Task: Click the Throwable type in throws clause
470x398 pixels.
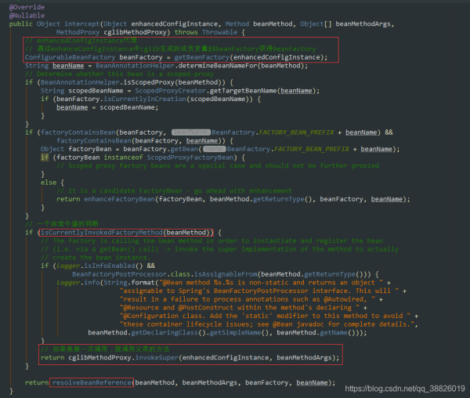Action: point(219,32)
